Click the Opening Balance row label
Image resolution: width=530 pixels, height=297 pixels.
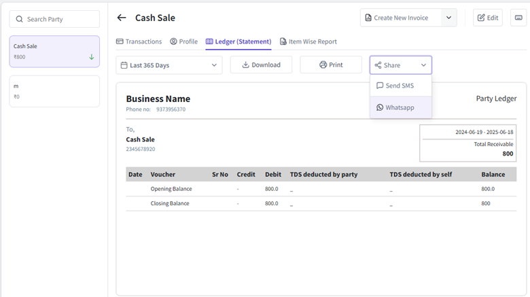click(x=171, y=189)
